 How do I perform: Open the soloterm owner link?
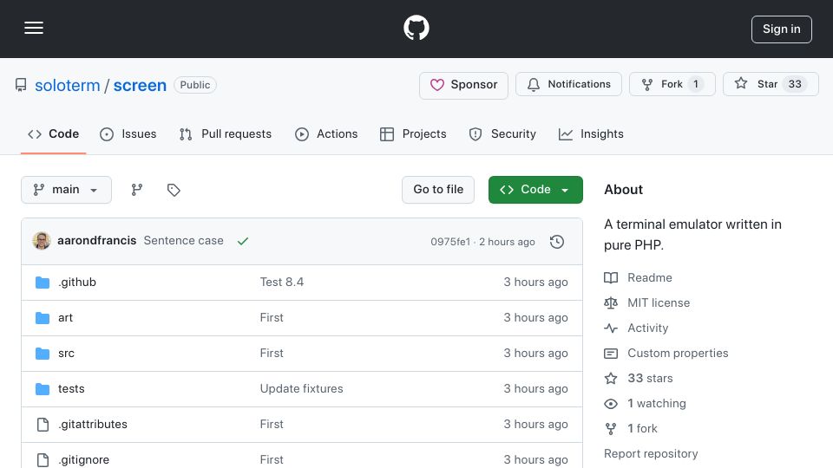coord(68,86)
